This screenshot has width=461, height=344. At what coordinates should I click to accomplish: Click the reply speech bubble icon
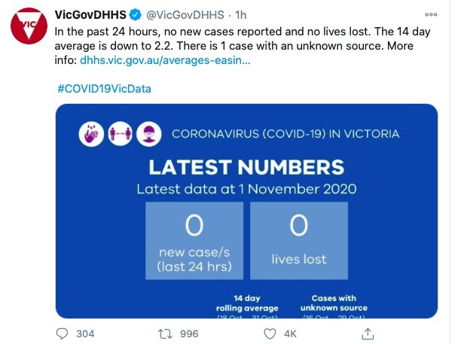click(62, 333)
